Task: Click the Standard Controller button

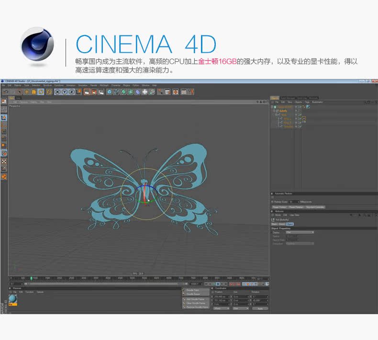Action: [x=315, y=207]
